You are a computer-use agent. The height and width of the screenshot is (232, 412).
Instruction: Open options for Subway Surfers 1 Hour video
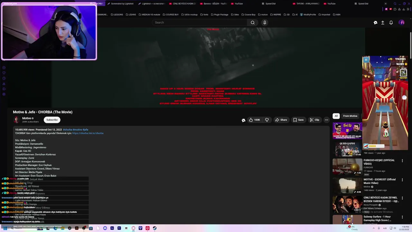402,217
